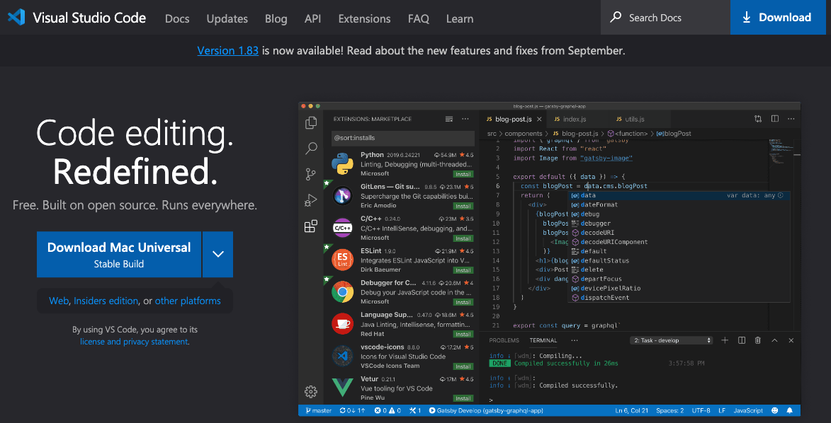Click the compare changes icon above the editor
The height and width of the screenshot is (423, 831).
tap(758, 119)
